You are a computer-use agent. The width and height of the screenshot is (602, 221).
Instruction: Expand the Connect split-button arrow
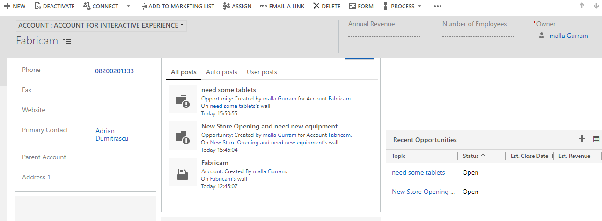[129, 6]
